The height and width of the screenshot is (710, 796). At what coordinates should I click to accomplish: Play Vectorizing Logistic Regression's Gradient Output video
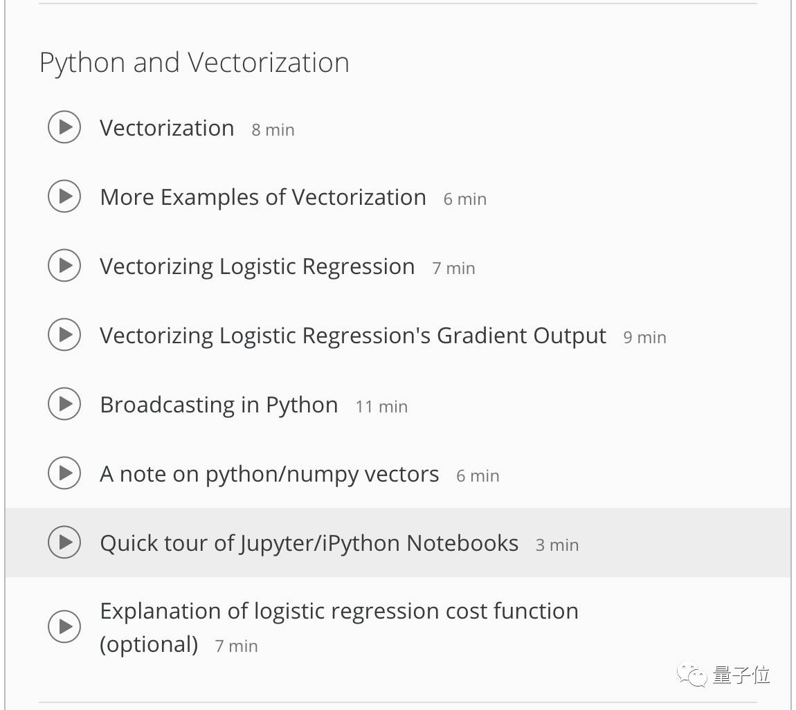coord(64,335)
